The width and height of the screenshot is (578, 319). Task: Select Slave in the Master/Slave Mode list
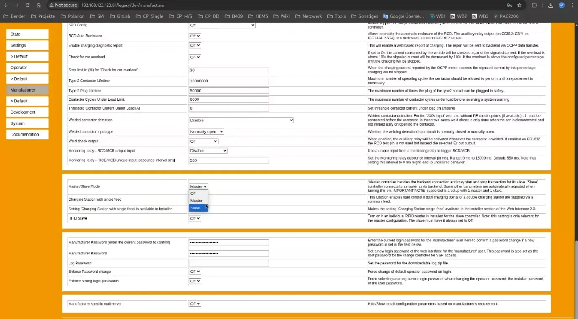[196, 208]
